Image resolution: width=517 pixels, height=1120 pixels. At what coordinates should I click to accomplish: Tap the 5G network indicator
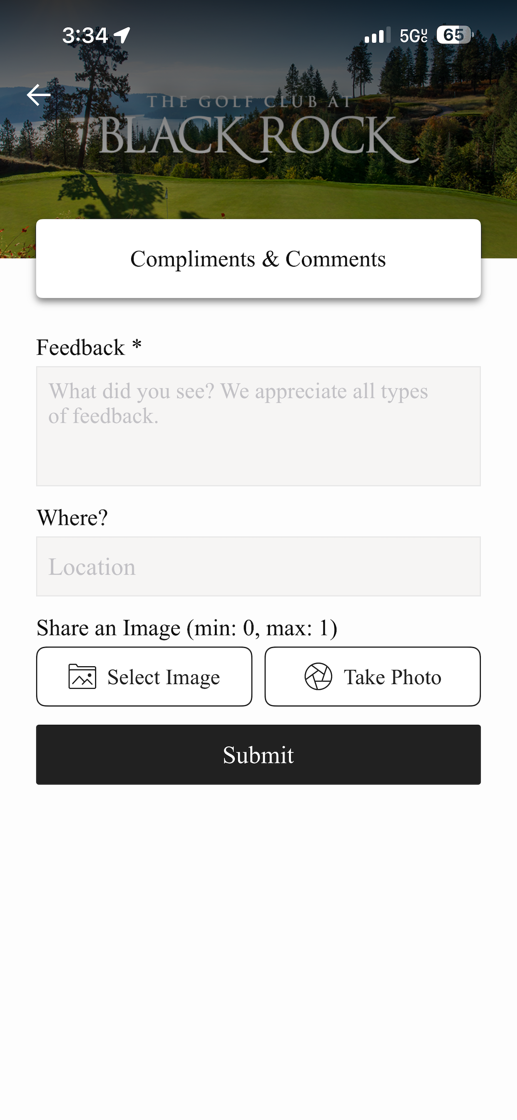[414, 36]
